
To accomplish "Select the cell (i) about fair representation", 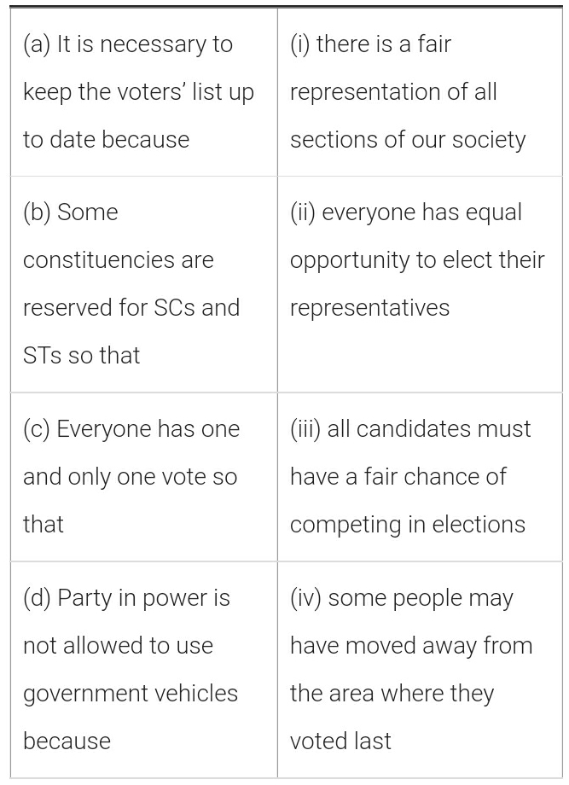I will [418, 91].
